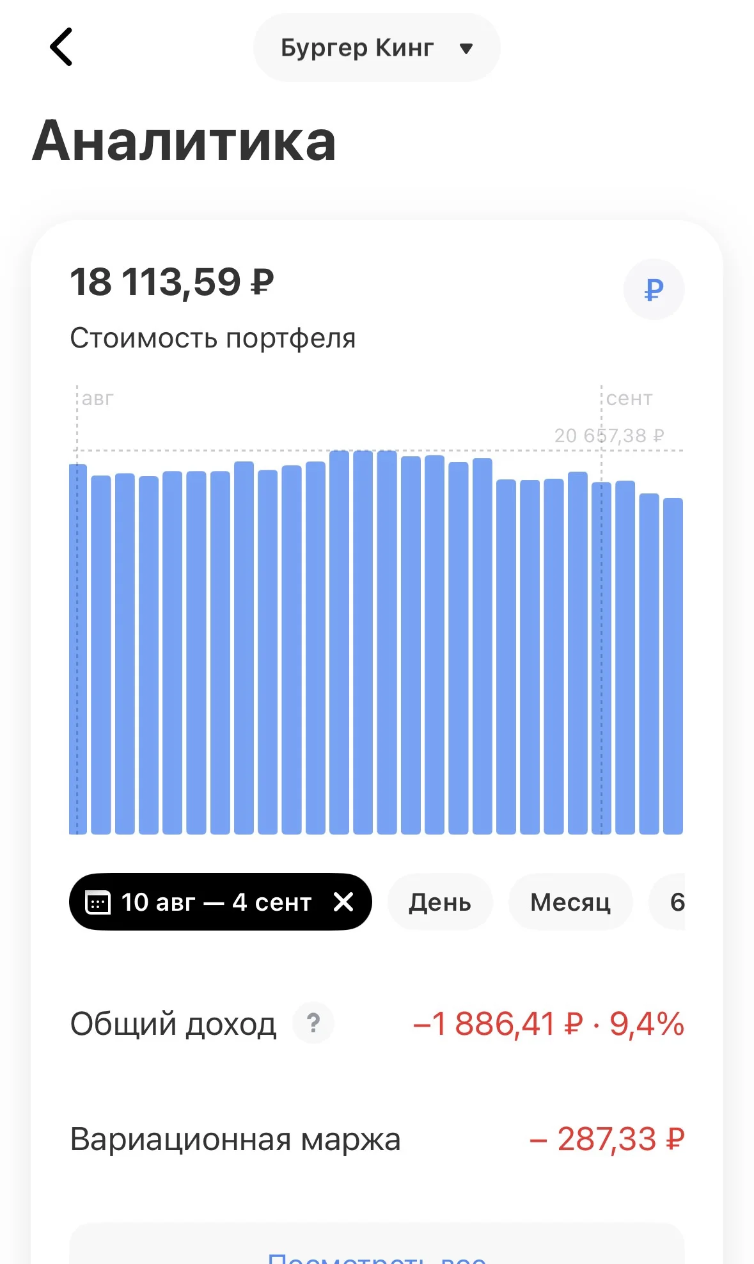Image resolution: width=754 pixels, height=1264 pixels.
Task: Open the help icon next to Общий доход
Action: point(313,1023)
